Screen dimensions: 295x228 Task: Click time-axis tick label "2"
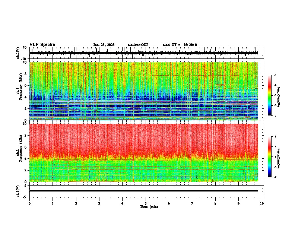(76, 203)
